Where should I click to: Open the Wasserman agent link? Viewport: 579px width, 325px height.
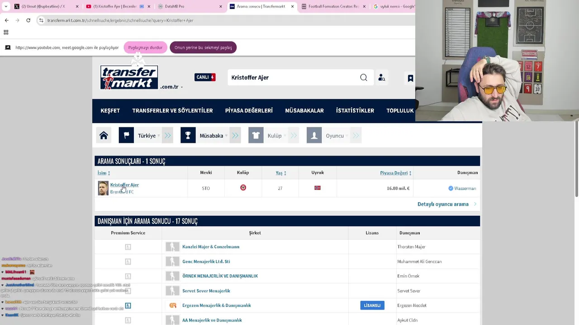[465, 188]
